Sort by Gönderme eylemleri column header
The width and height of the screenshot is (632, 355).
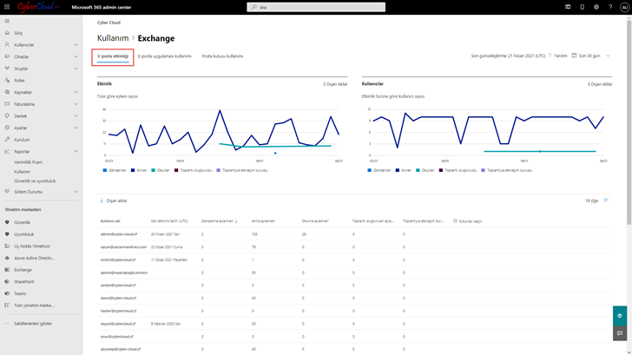point(220,220)
